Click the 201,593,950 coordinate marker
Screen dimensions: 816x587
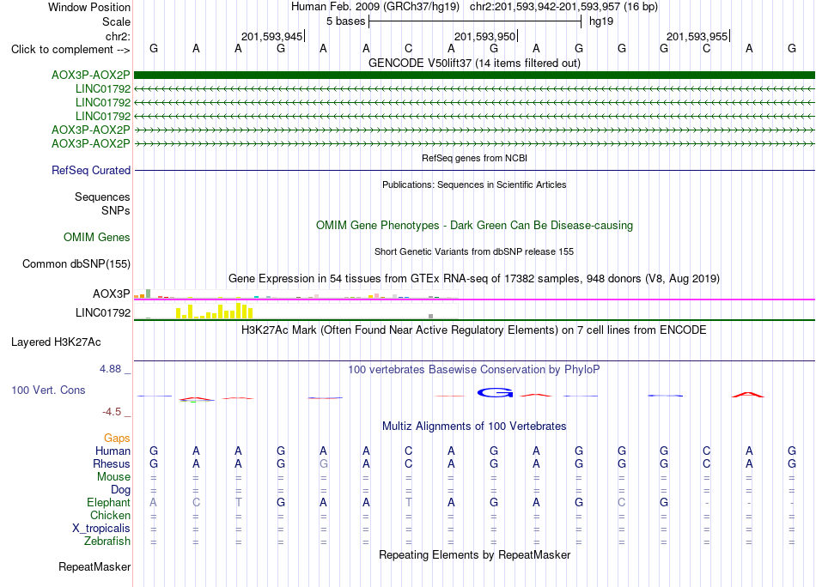point(485,36)
